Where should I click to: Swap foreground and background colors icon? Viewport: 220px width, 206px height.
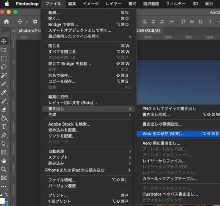coord(6,194)
